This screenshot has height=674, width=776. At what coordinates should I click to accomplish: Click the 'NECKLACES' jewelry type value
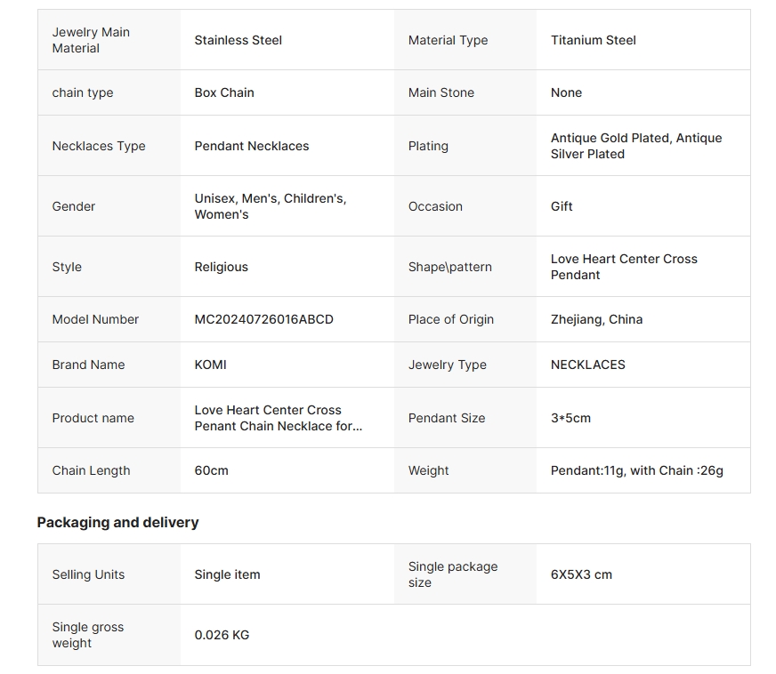[587, 365]
